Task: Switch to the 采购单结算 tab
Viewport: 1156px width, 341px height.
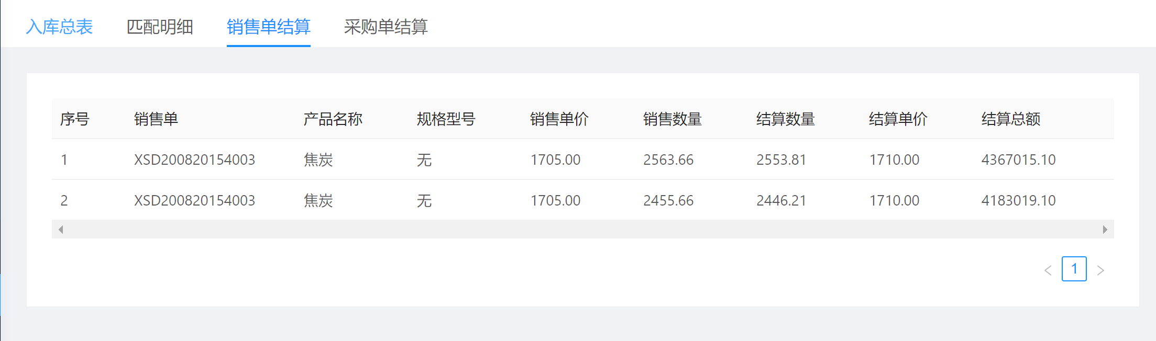Action: tap(386, 27)
